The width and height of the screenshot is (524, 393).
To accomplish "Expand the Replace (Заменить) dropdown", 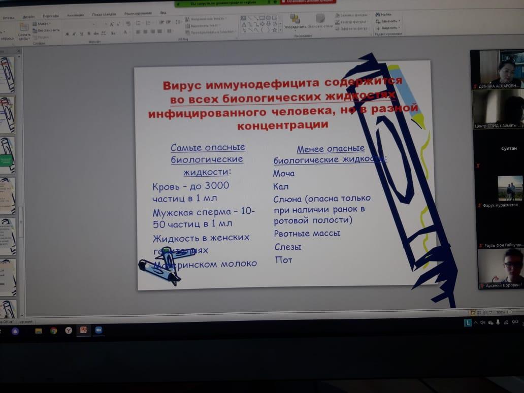I will [x=389, y=21].
